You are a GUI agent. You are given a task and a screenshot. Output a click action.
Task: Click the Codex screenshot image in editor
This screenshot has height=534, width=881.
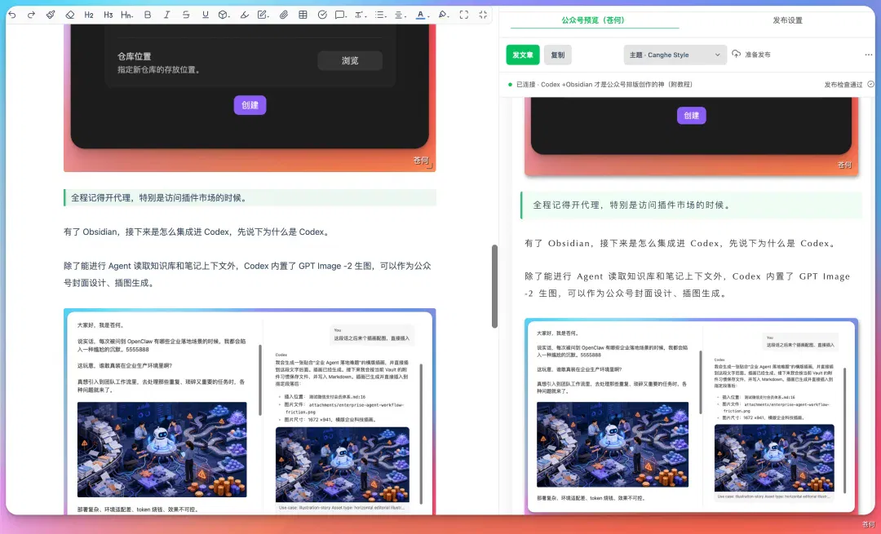[250, 412]
